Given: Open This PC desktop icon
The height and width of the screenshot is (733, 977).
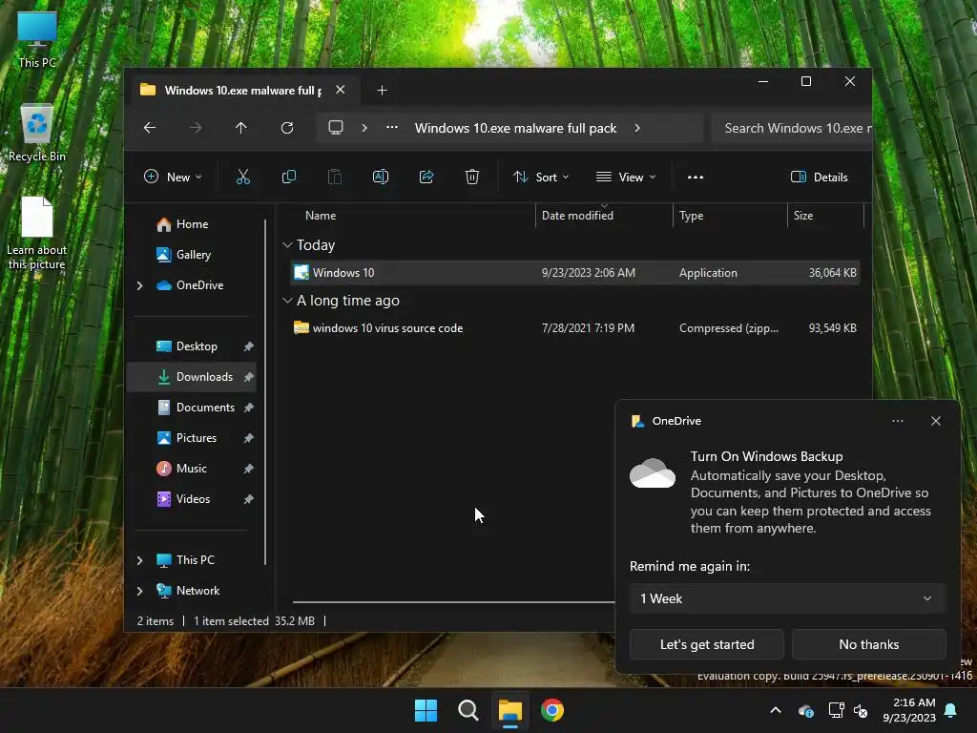Looking at the screenshot, I should [x=37, y=40].
